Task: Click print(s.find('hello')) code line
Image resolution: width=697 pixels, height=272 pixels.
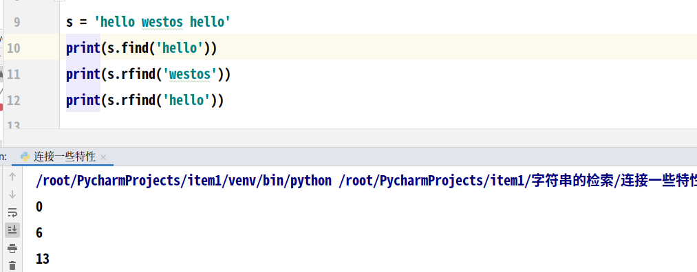Action: click(x=141, y=48)
